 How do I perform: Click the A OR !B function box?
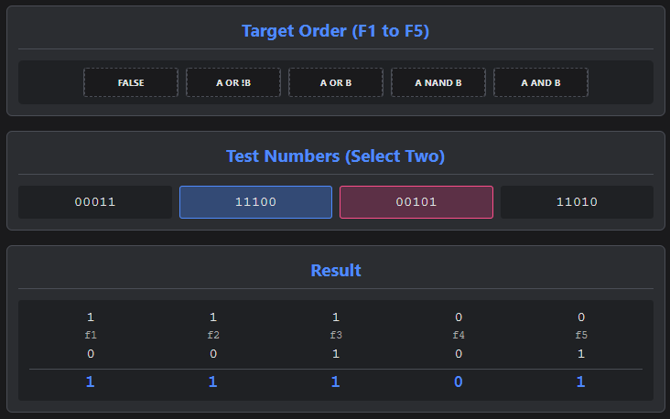coord(233,82)
